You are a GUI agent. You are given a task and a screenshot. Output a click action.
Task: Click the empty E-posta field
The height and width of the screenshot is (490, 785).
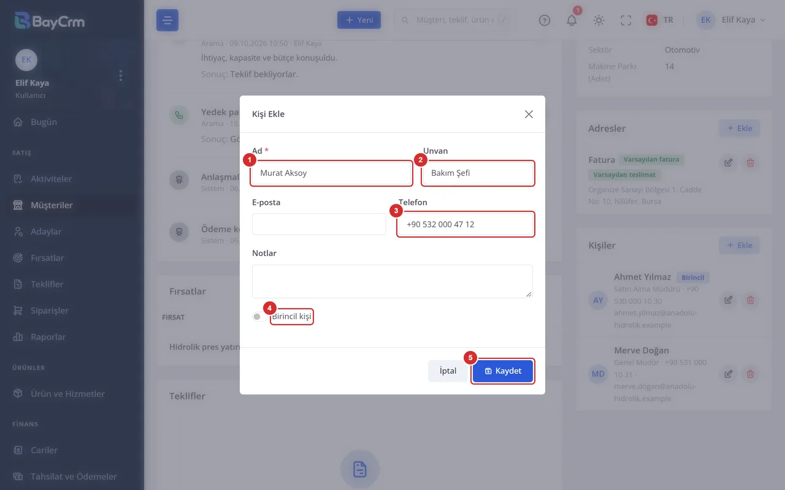click(319, 224)
